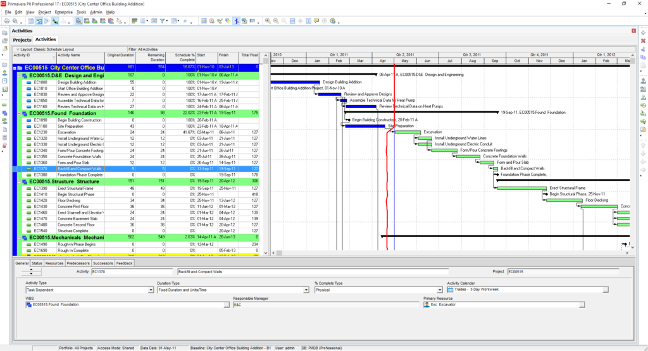Click the Zoom Out magnifier icon

276,21
